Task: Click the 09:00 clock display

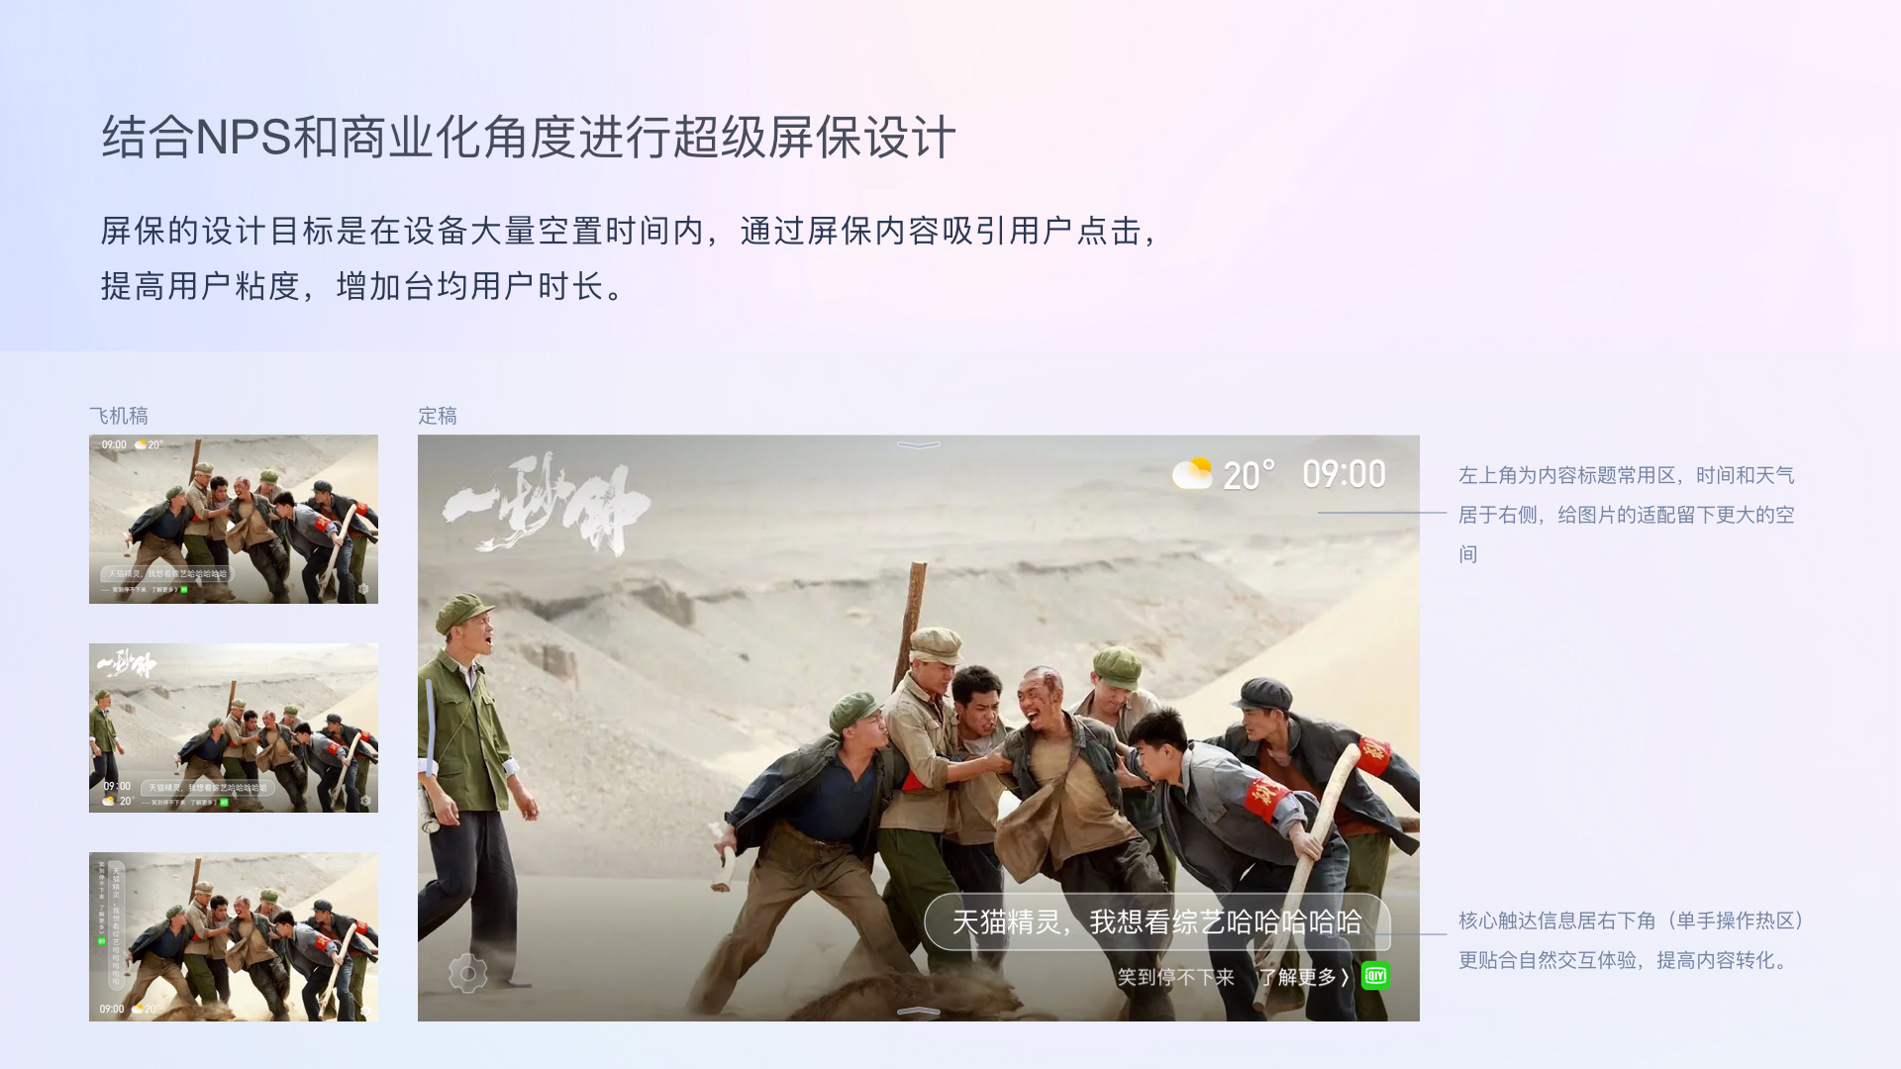Action: tap(1344, 475)
